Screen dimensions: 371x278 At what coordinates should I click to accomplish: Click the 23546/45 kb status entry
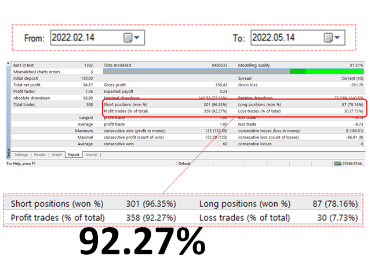(x=352, y=163)
